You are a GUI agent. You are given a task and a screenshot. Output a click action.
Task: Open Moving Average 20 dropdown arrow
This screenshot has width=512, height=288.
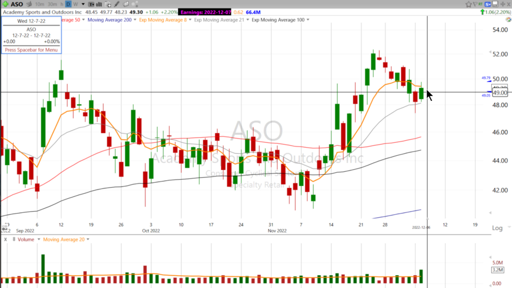tap(87, 239)
